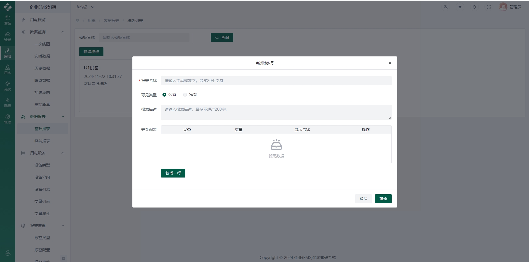
Task: Open the 配置 configuration module
Action: (7, 102)
